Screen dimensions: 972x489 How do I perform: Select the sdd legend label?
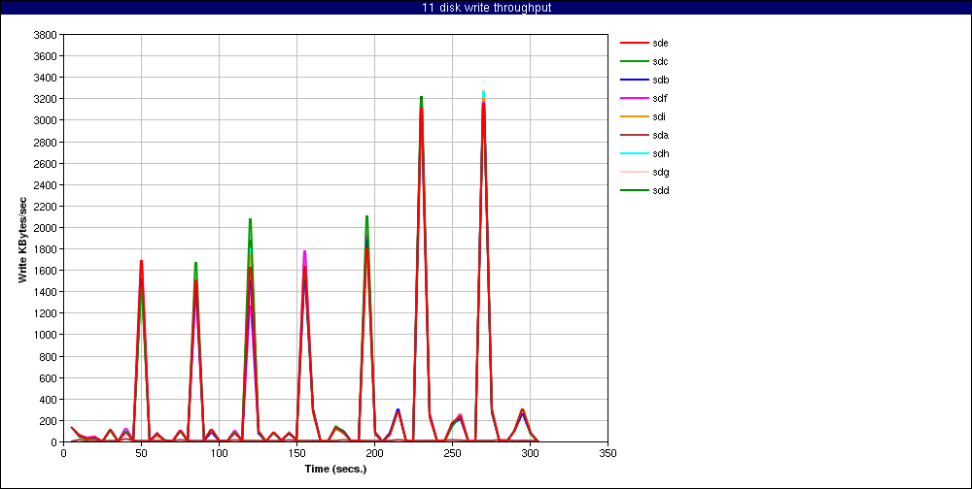click(x=660, y=190)
